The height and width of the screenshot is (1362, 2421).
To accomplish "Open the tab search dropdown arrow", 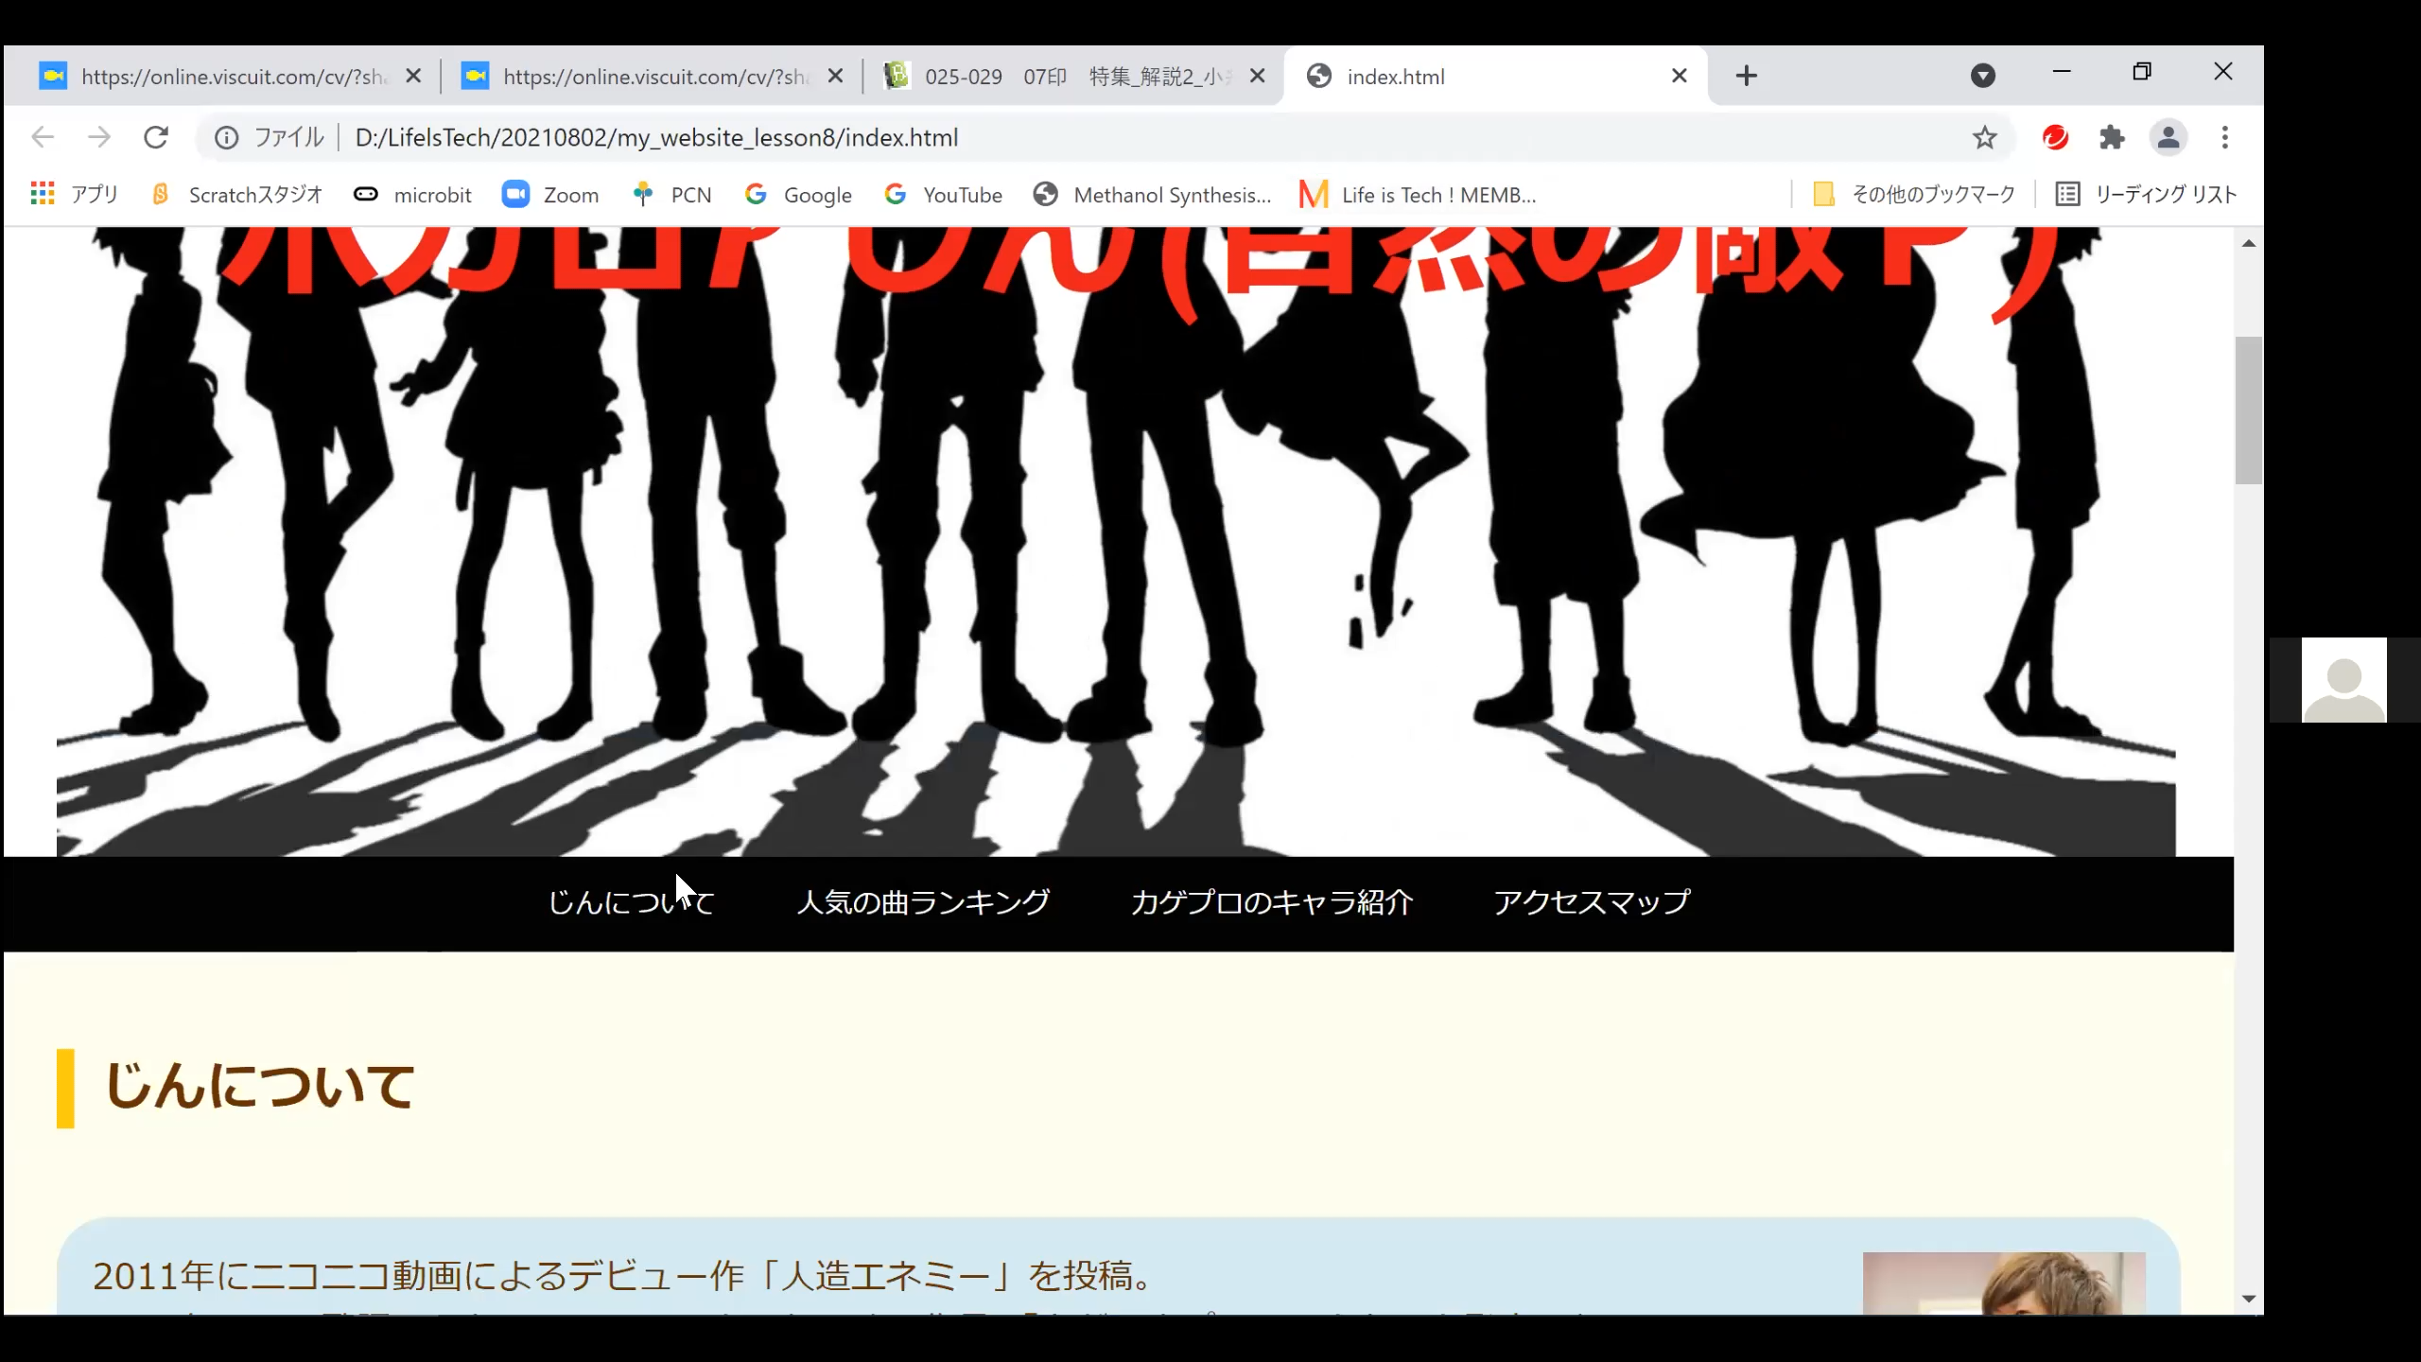I will point(1983,76).
